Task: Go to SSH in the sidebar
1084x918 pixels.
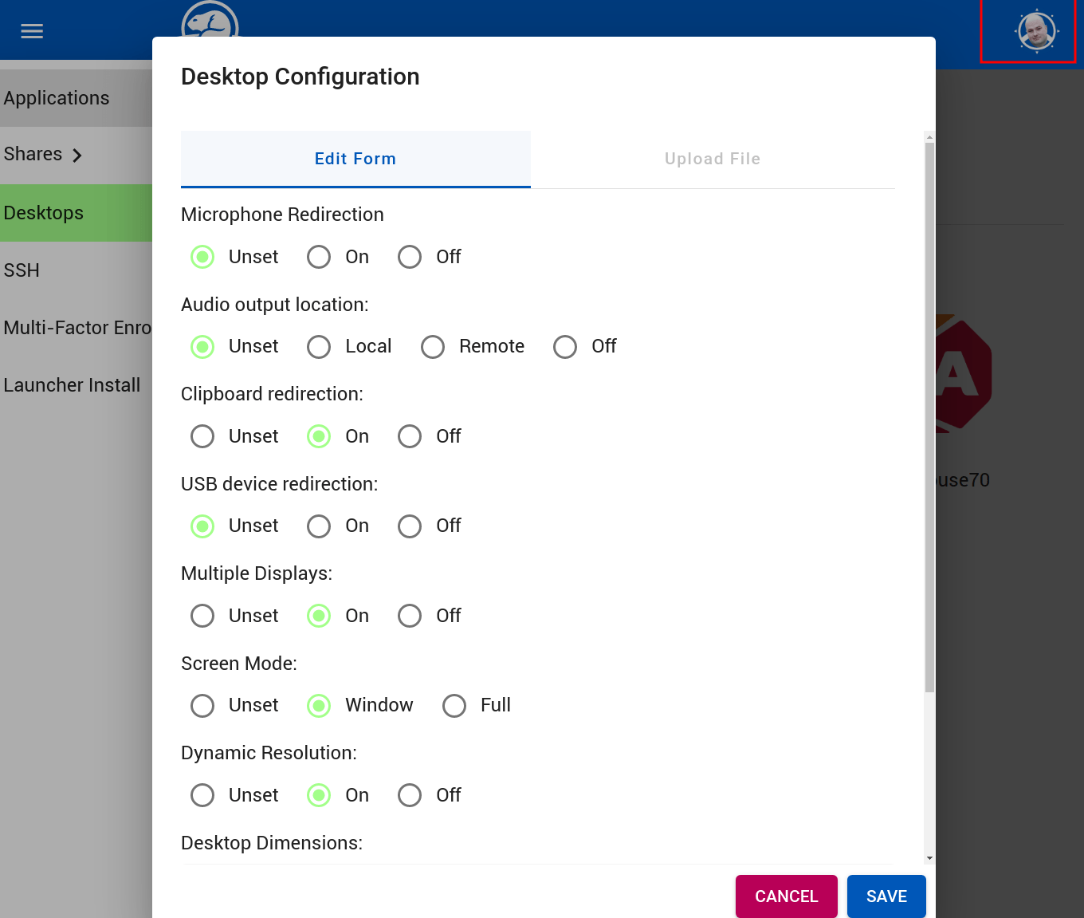Action: pos(22,270)
